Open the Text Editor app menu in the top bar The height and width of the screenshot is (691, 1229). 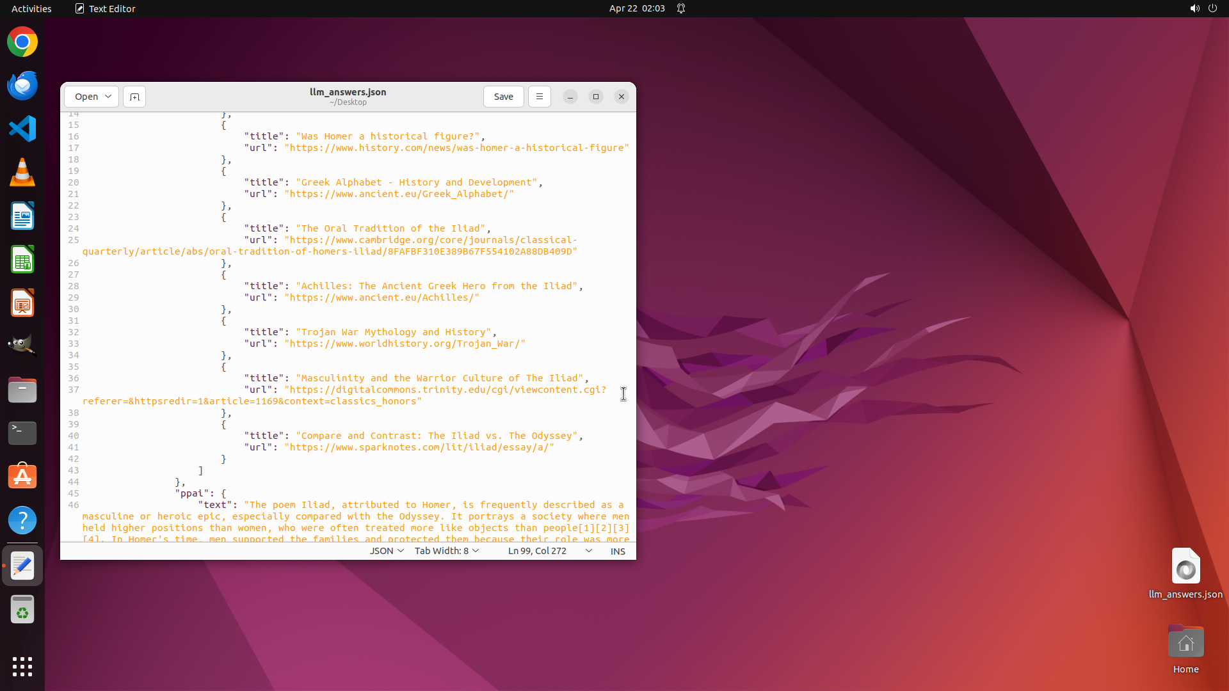point(105,8)
